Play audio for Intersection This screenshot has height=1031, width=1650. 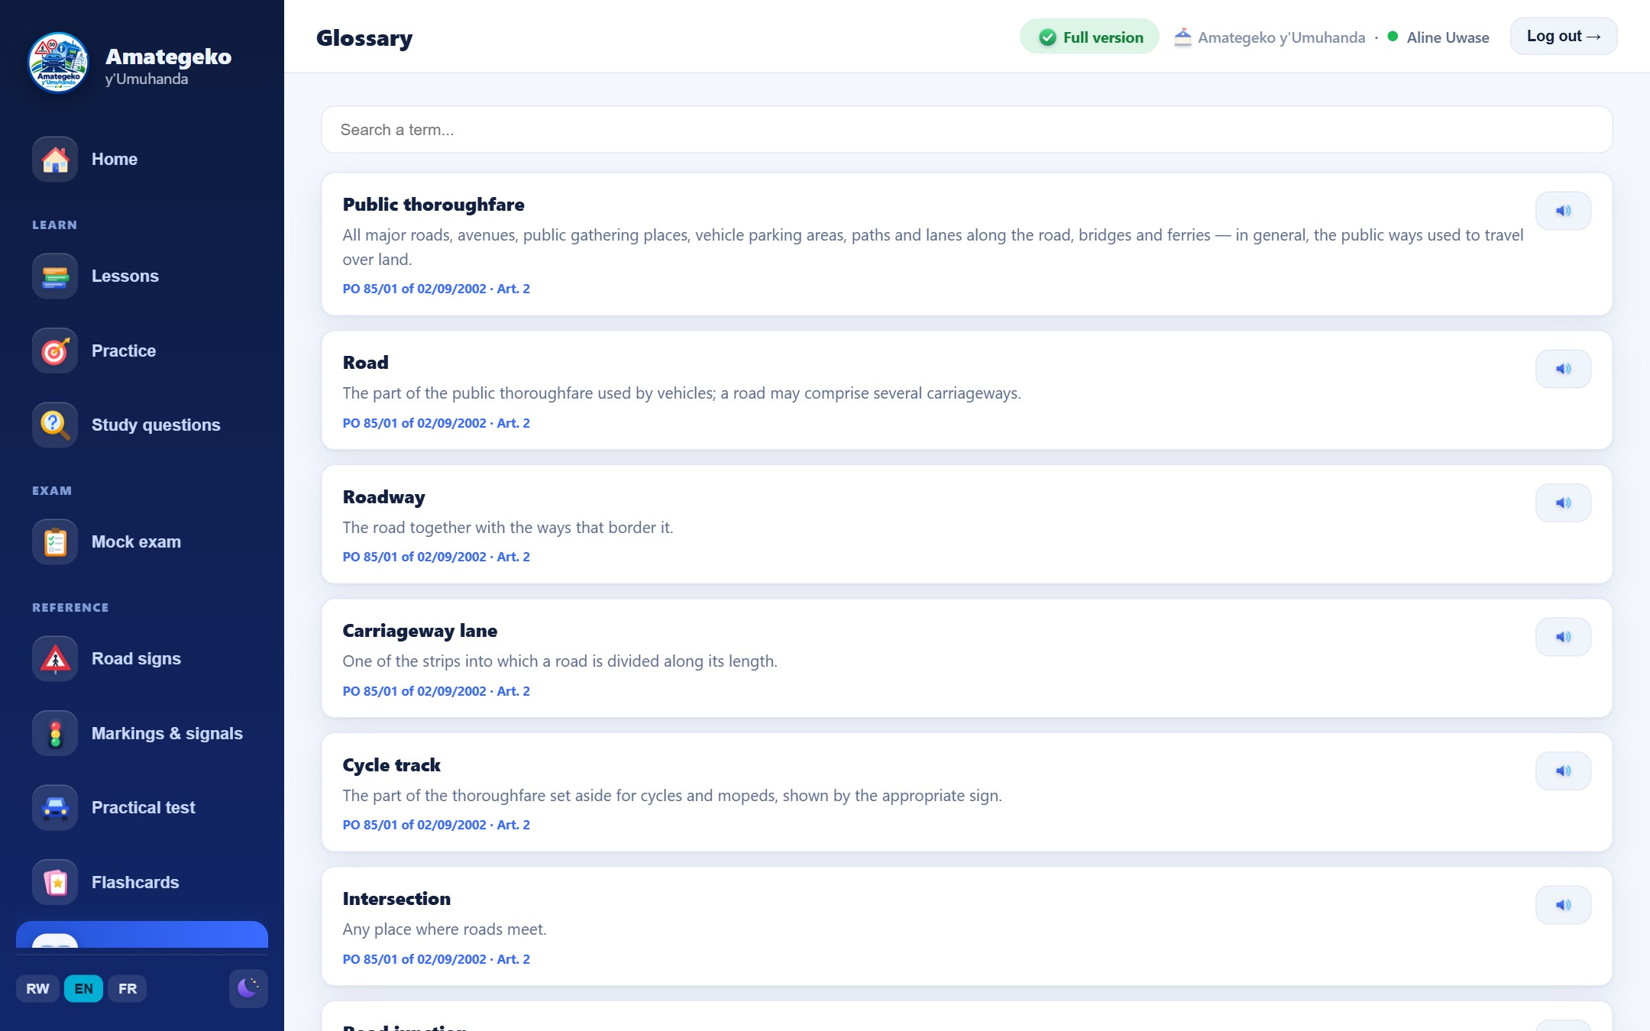coord(1563,905)
